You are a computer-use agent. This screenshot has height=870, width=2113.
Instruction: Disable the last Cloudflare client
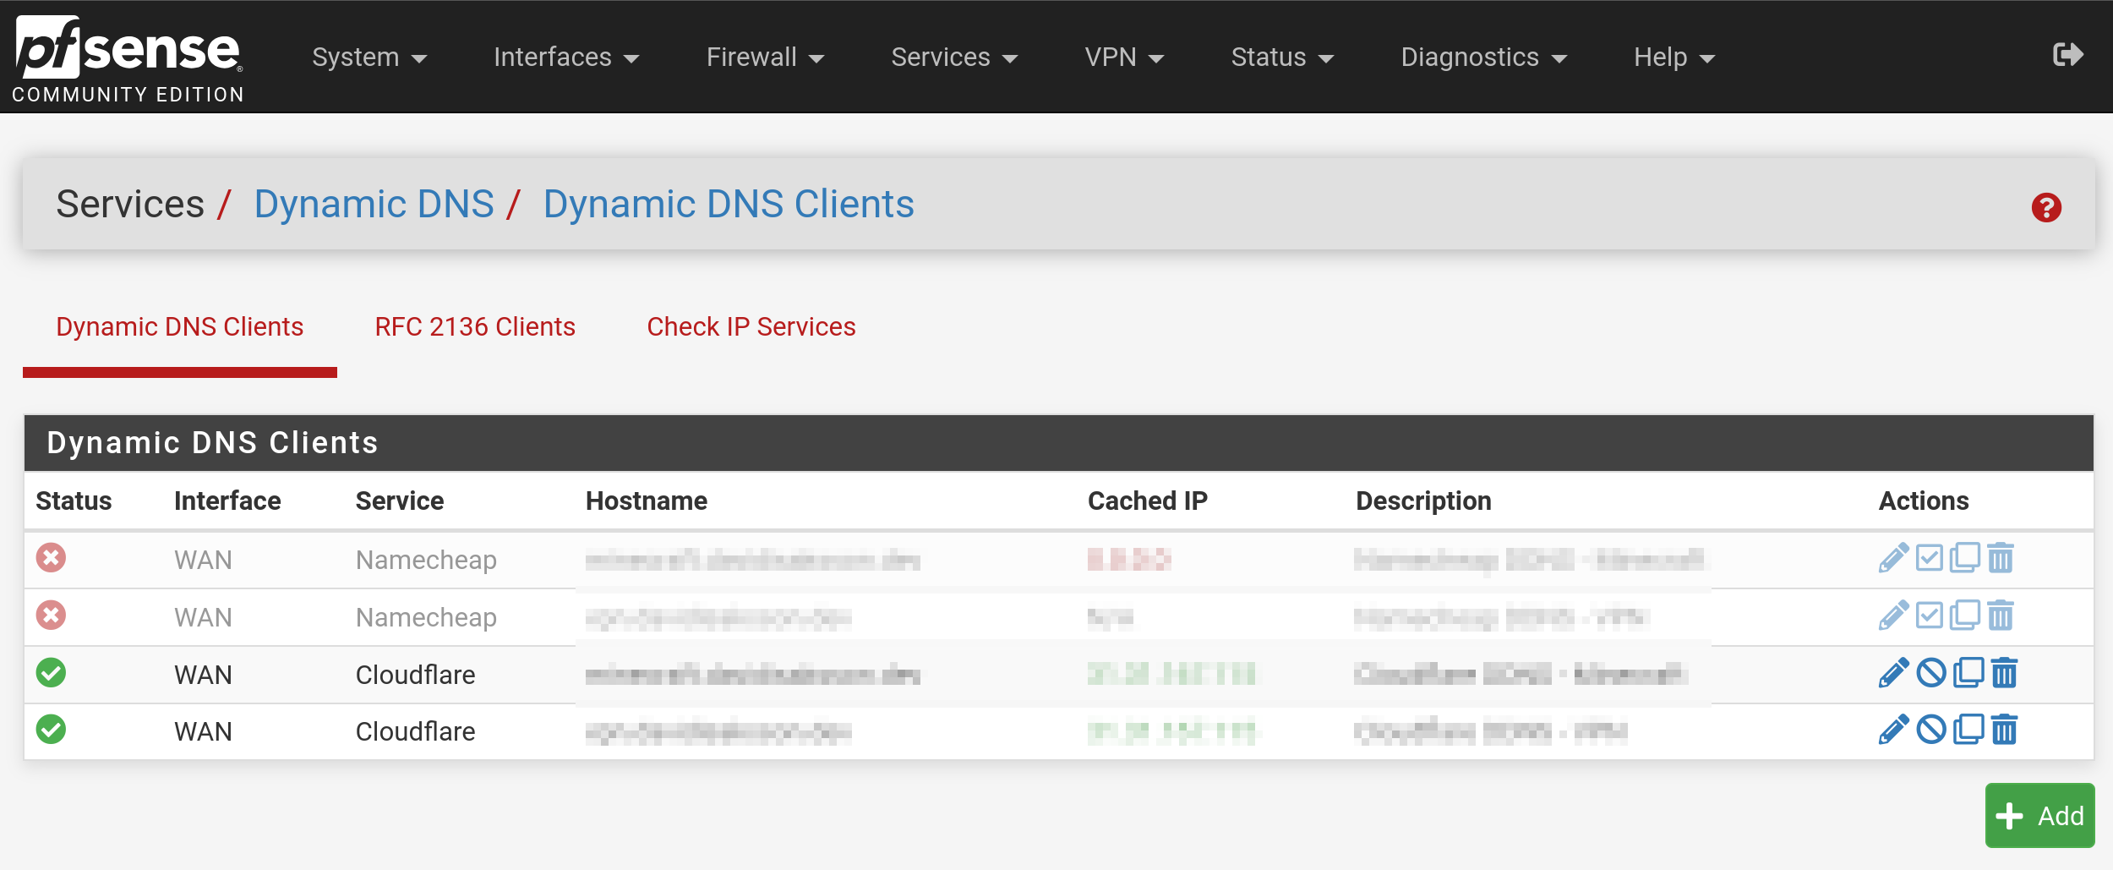point(1931,730)
